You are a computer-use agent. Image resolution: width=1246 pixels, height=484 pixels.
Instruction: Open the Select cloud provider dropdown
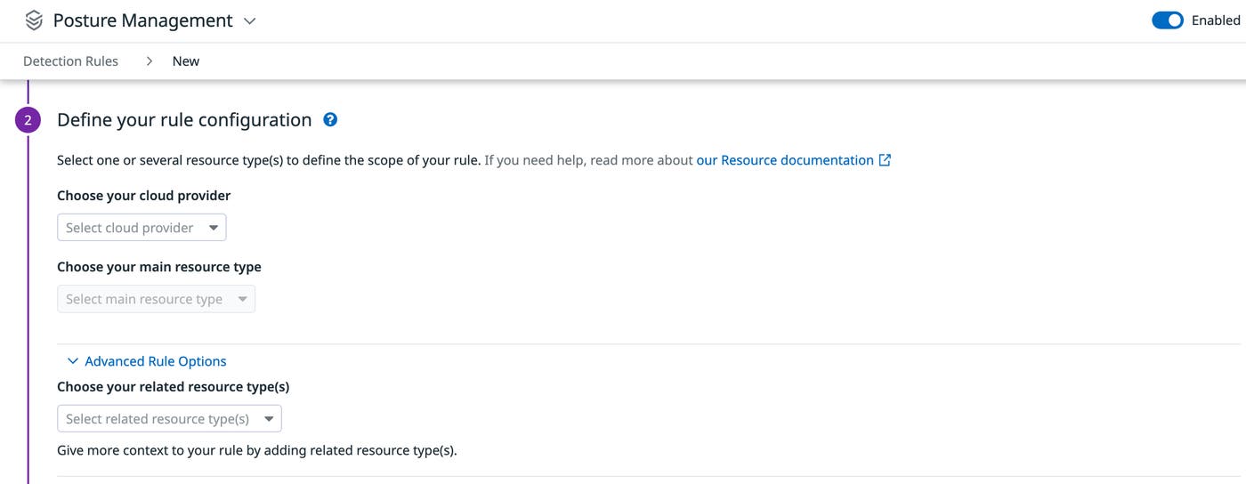click(142, 228)
